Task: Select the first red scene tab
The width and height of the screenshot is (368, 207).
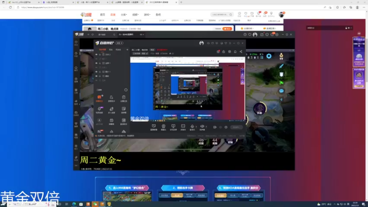Action: (103, 50)
